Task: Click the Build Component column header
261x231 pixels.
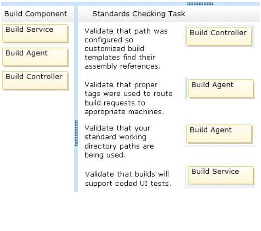Action: pyautogui.click(x=36, y=14)
